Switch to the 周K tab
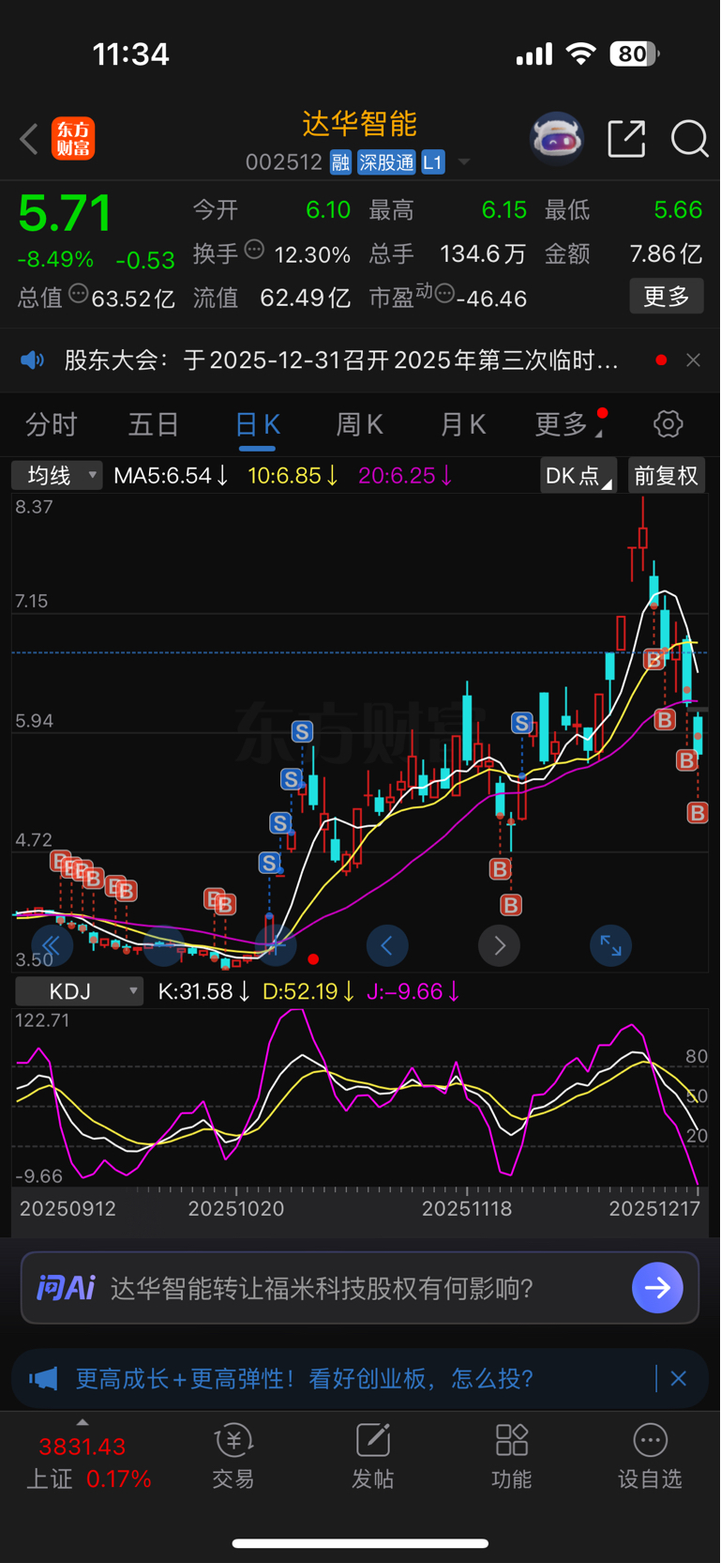The height and width of the screenshot is (1563, 721). (360, 424)
